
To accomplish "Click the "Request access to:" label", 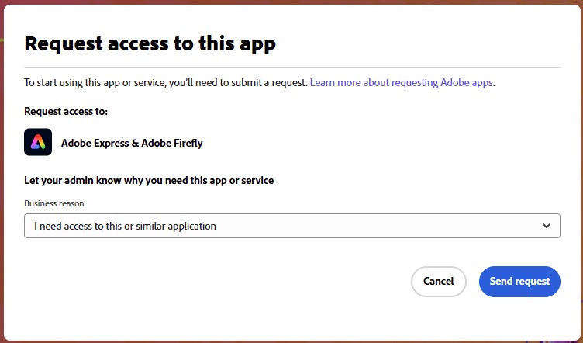I will (66, 112).
